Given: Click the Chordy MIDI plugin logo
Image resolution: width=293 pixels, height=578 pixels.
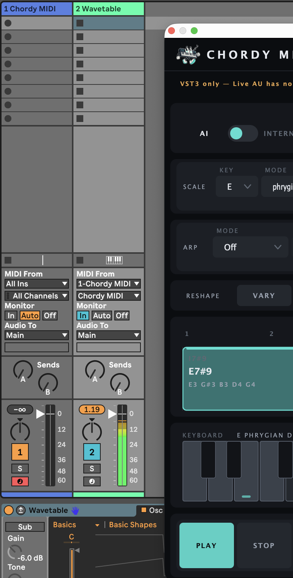Looking at the screenshot, I should point(188,55).
